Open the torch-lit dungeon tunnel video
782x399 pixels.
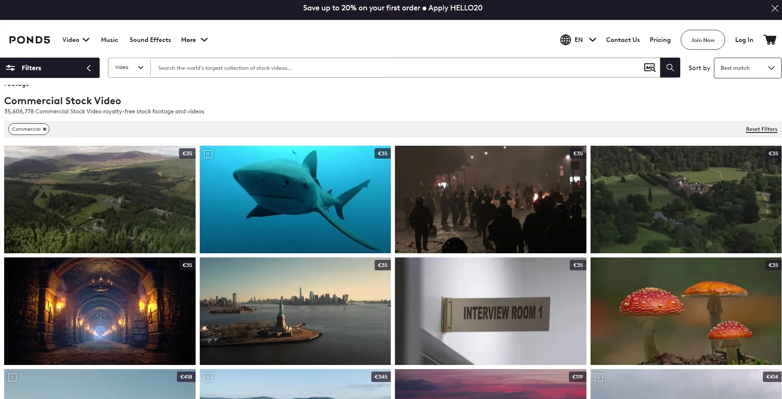[100, 311]
